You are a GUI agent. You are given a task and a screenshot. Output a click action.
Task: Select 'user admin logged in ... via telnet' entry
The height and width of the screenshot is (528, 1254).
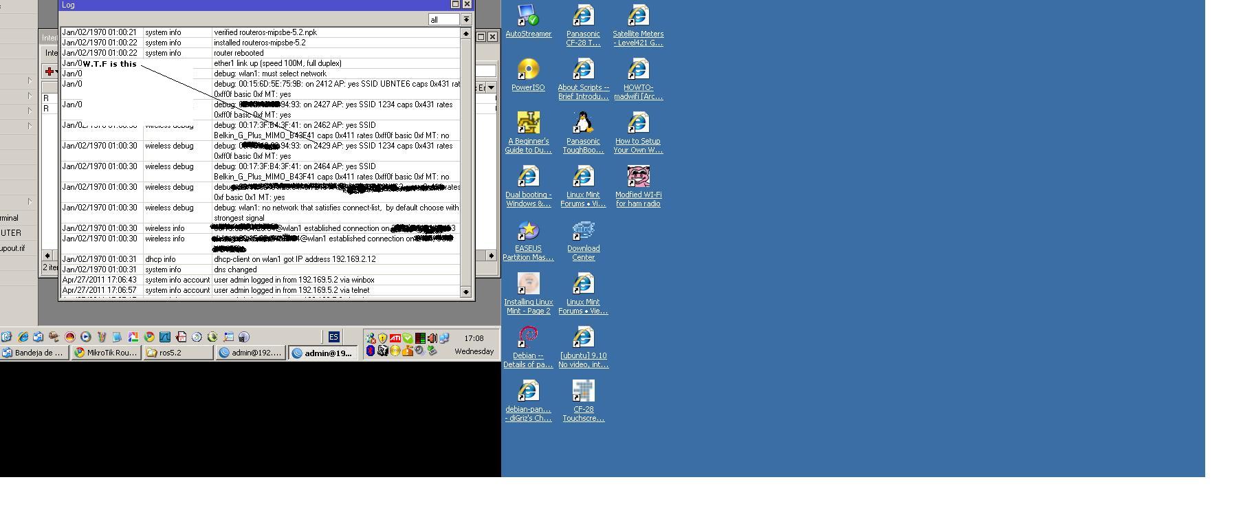pyautogui.click(x=261, y=290)
